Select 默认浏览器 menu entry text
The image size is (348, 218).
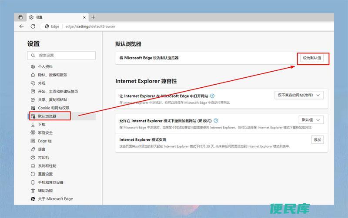[x=47, y=116]
